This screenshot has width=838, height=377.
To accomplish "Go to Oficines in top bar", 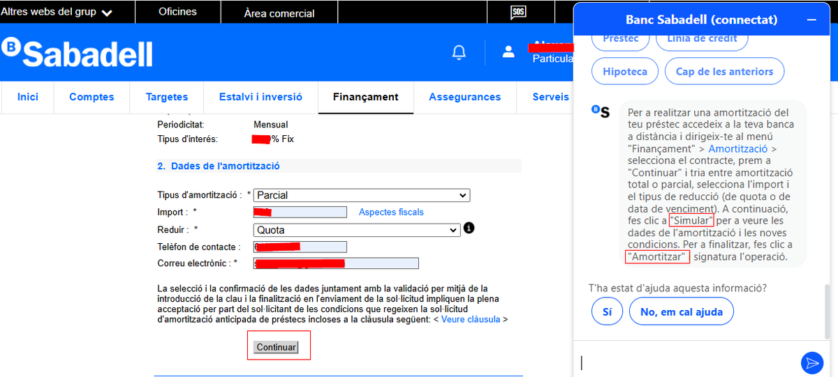I will 178,12.
